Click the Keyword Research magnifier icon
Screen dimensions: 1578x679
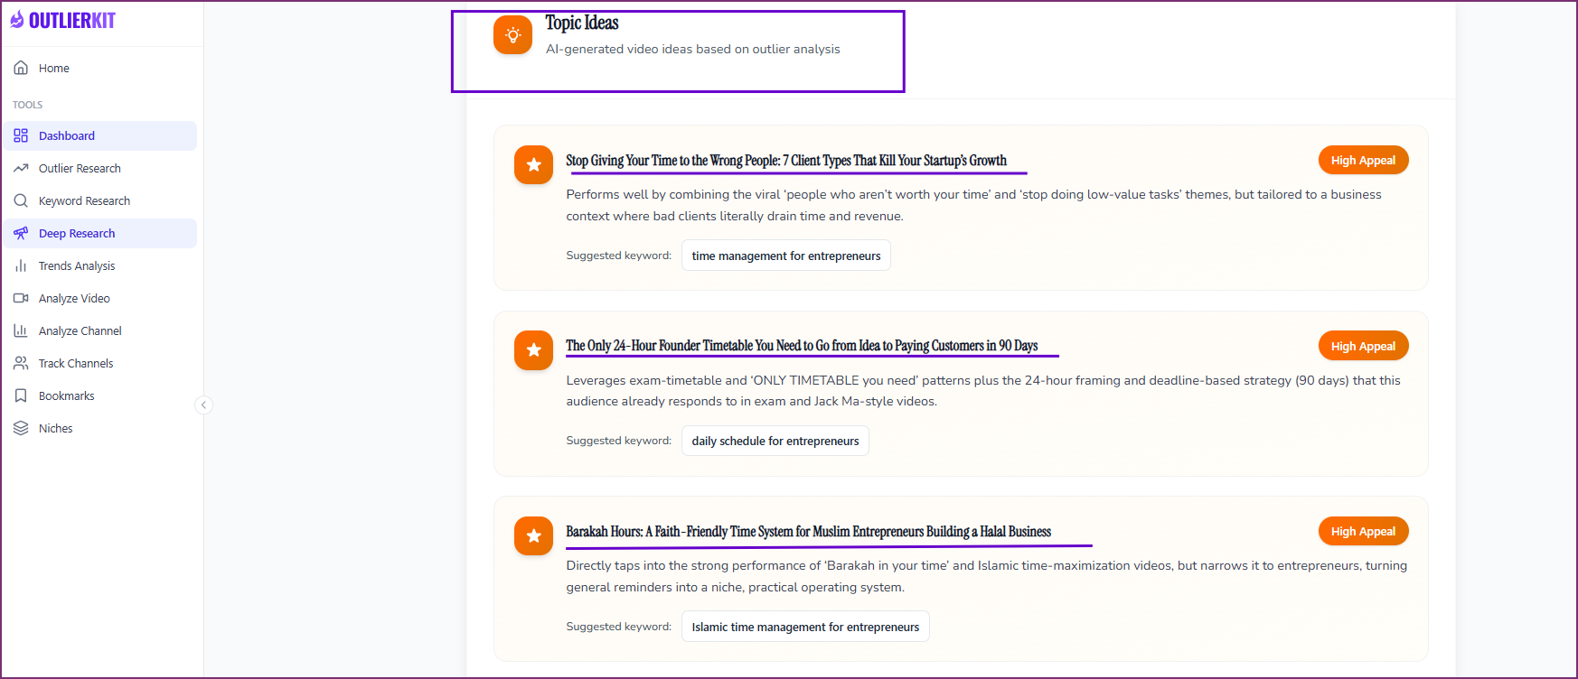click(x=21, y=200)
